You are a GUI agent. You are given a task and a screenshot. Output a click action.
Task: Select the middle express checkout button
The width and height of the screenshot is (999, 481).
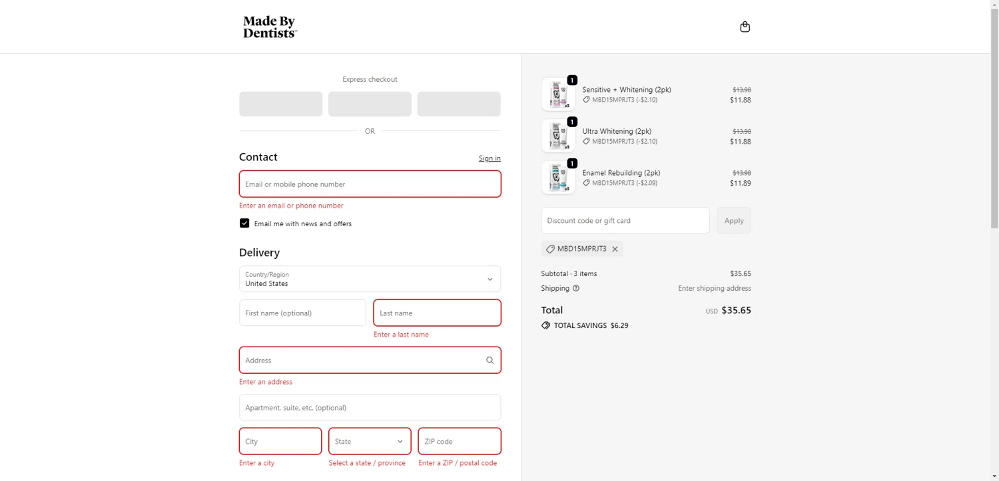coord(370,104)
